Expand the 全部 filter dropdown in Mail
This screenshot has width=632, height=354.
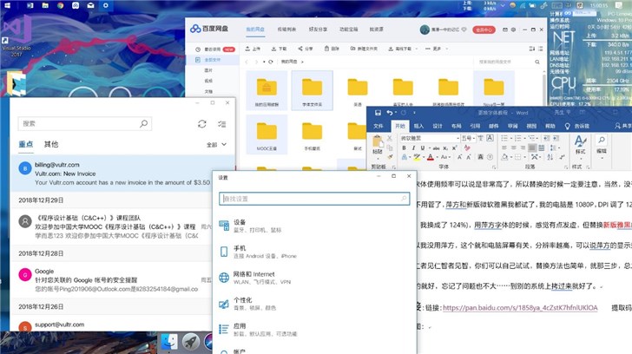pyautogui.click(x=216, y=145)
